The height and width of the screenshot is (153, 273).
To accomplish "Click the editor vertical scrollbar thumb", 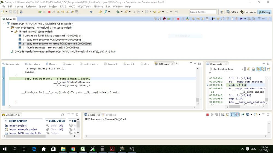I will [x=198, y=100].
